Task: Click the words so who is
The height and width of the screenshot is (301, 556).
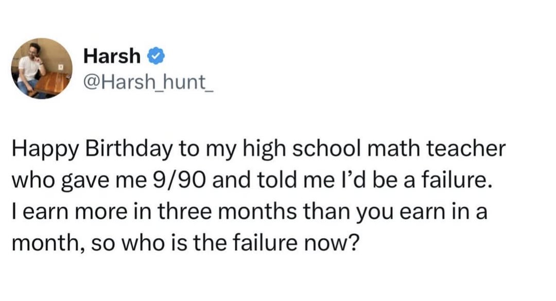Action: coord(137,243)
